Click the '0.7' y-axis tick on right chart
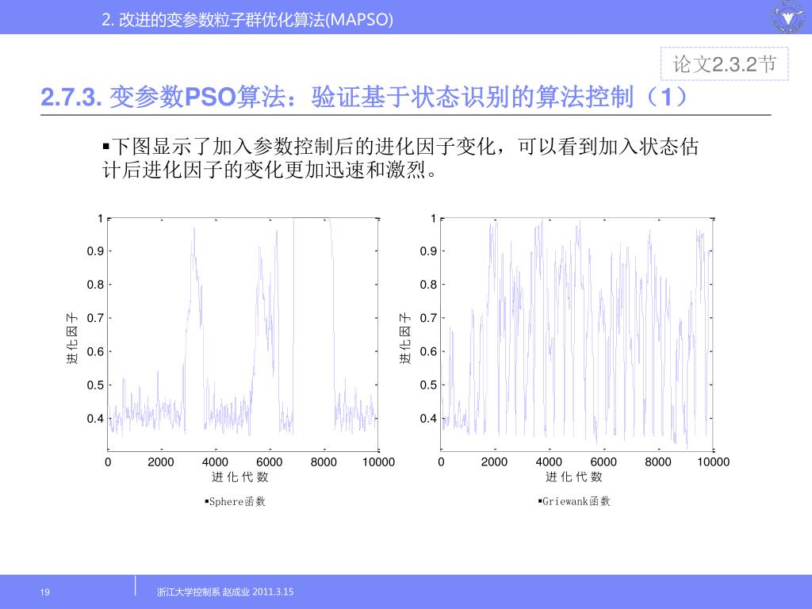The width and height of the screenshot is (812, 609). [x=428, y=318]
